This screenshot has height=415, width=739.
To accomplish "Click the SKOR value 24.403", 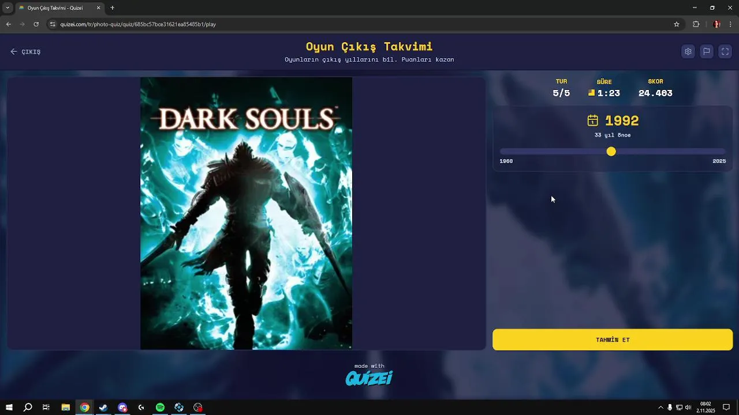I will point(655,93).
